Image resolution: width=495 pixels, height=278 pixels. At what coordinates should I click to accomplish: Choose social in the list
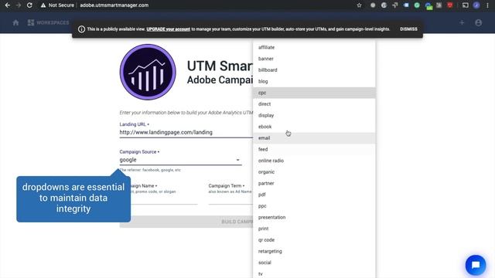(x=314, y=263)
